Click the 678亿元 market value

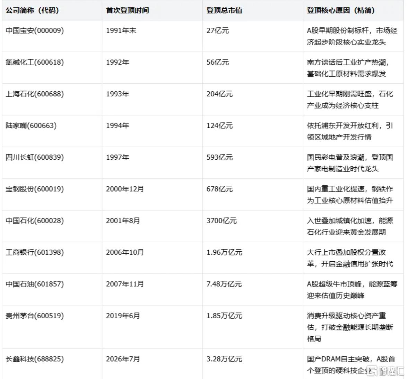pyautogui.click(x=219, y=189)
